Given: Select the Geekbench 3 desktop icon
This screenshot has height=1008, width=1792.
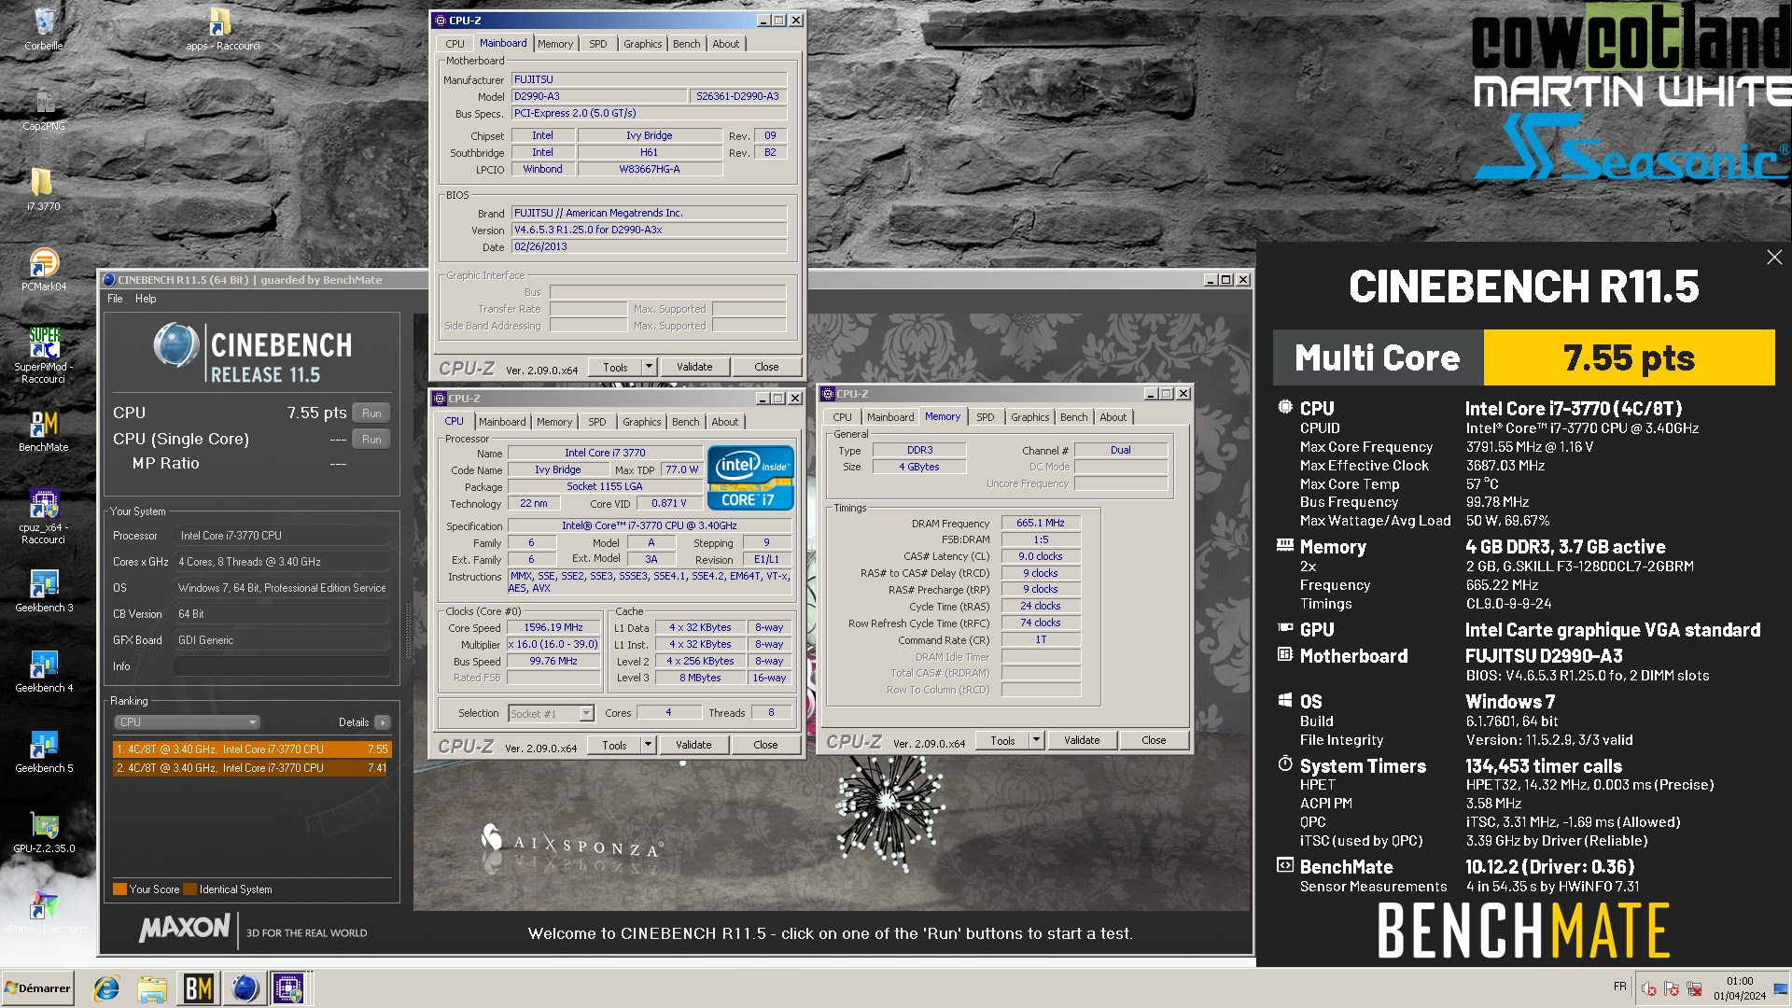Looking at the screenshot, I should point(44,591).
